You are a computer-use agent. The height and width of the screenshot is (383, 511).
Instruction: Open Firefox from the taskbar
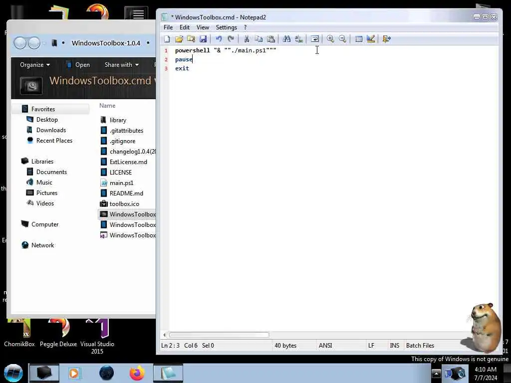[137, 373]
